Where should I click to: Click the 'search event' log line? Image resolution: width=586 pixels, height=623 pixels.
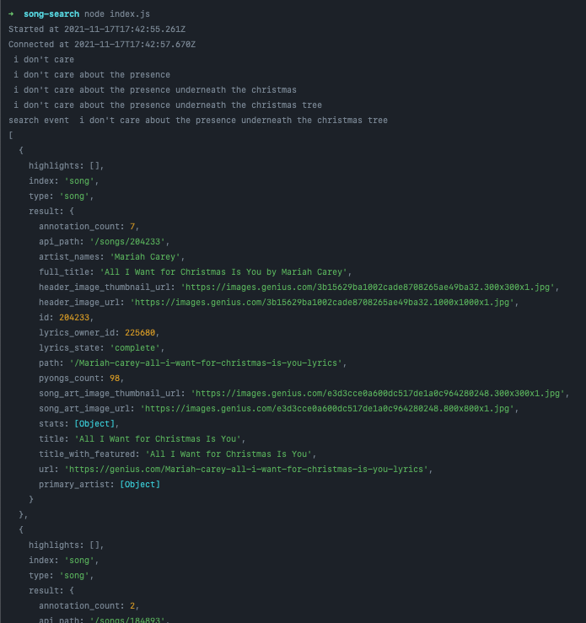pyautogui.click(x=198, y=121)
